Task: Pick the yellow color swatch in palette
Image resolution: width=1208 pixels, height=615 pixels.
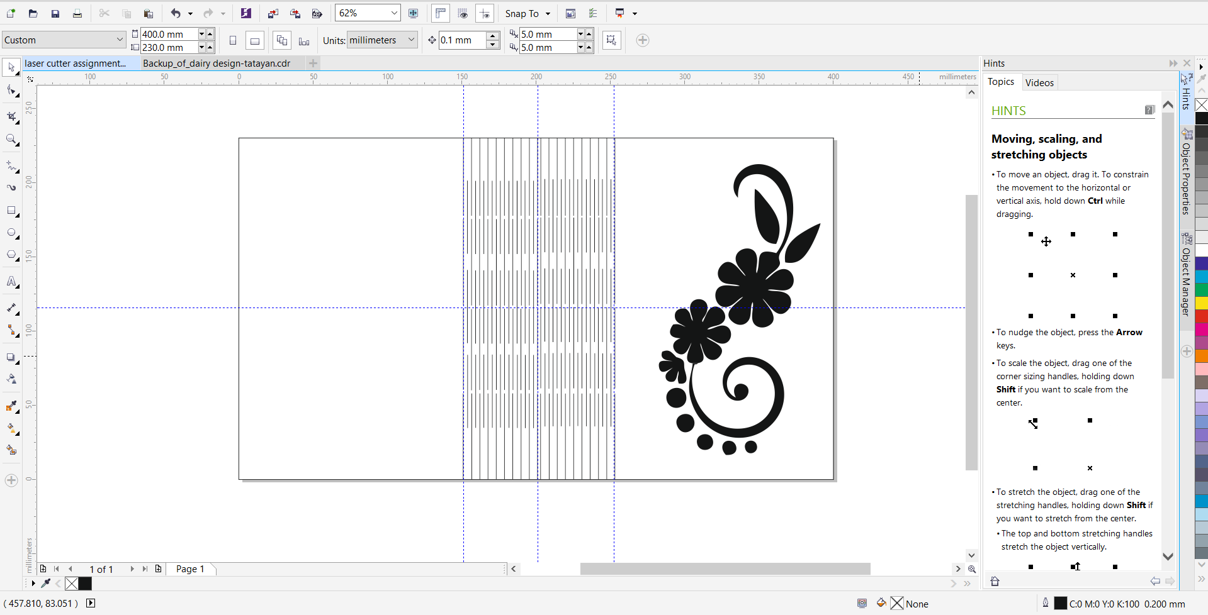Action: (1202, 303)
